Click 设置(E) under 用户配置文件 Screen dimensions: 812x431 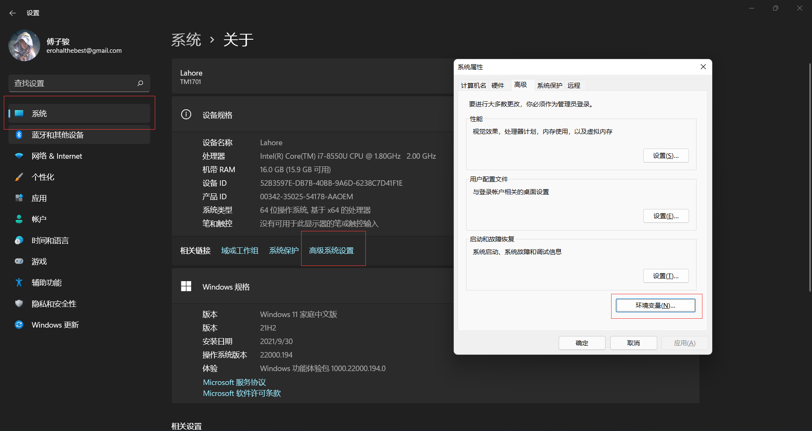(x=666, y=216)
